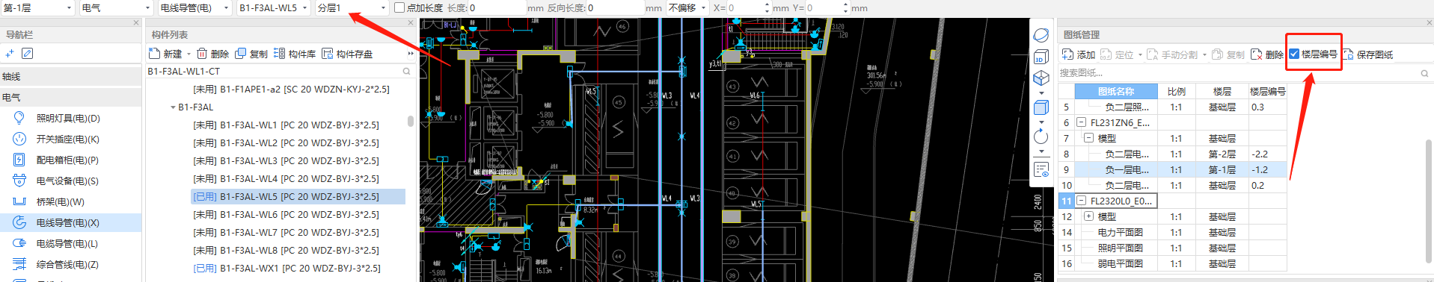The image size is (1434, 282).
Task: Click the edit pencil icon in 导航栏
Action: (x=28, y=54)
